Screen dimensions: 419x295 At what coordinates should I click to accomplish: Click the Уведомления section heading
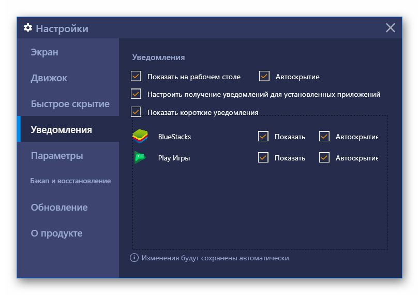[x=158, y=57]
